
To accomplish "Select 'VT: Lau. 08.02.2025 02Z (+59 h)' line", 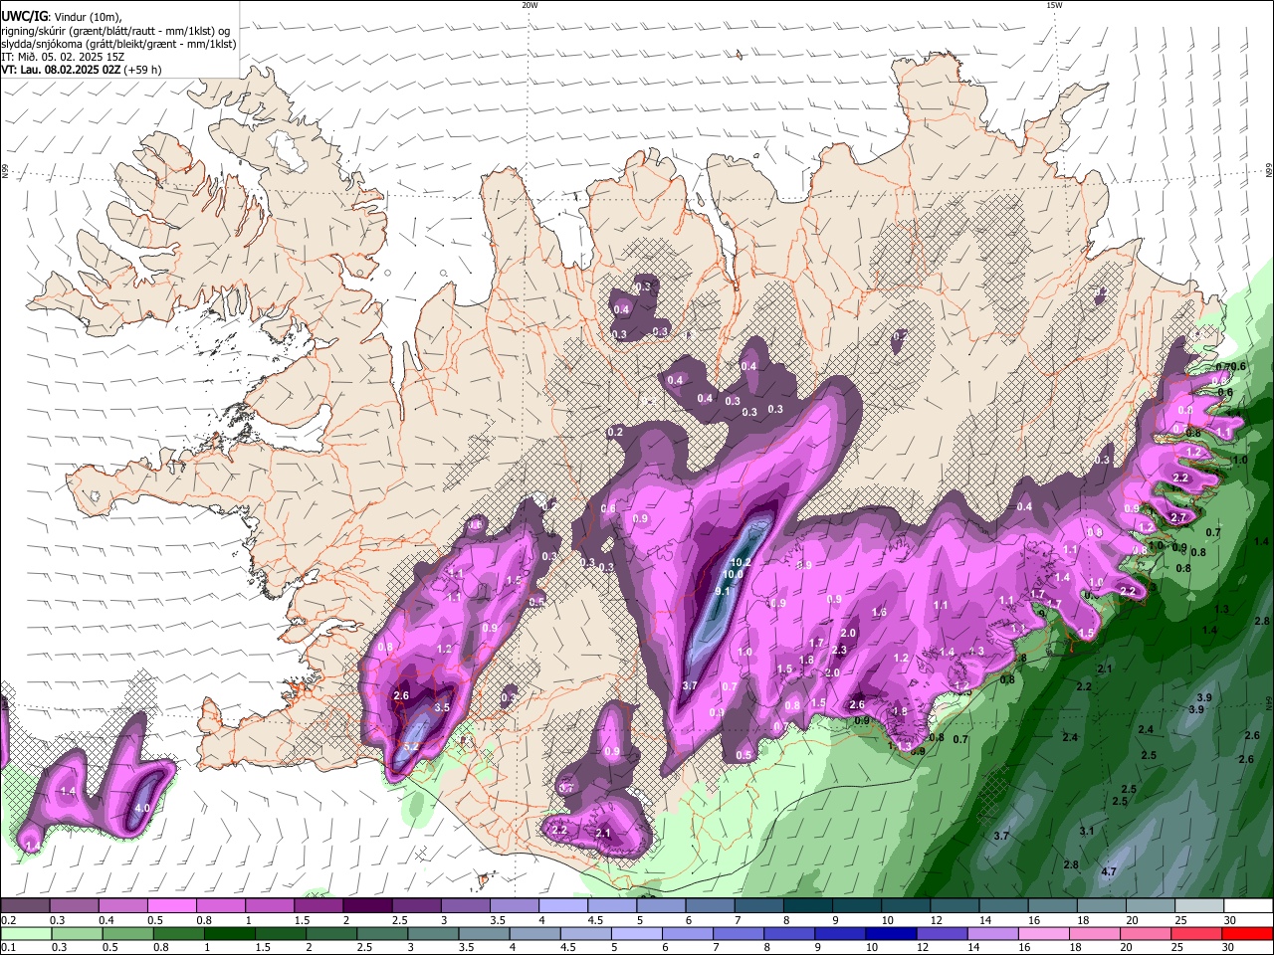I will 82,70.
